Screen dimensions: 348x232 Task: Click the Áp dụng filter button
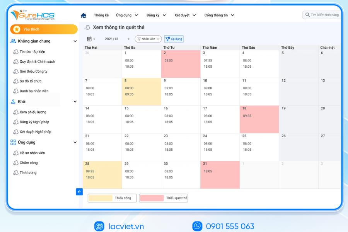(x=174, y=39)
